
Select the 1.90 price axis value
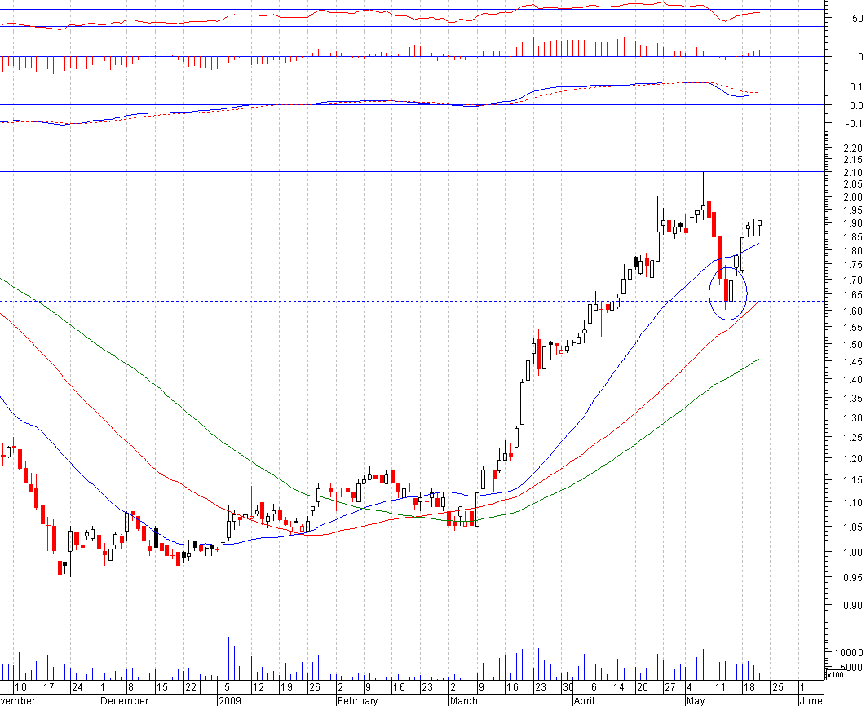(853, 223)
